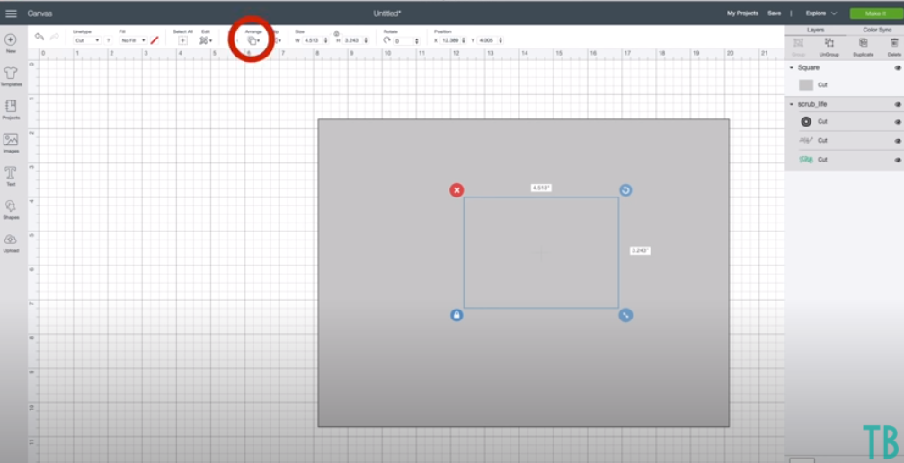The height and width of the screenshot is (463, 904).
Task: Select the green text layer thumbnail
Action: coord(806,160)
